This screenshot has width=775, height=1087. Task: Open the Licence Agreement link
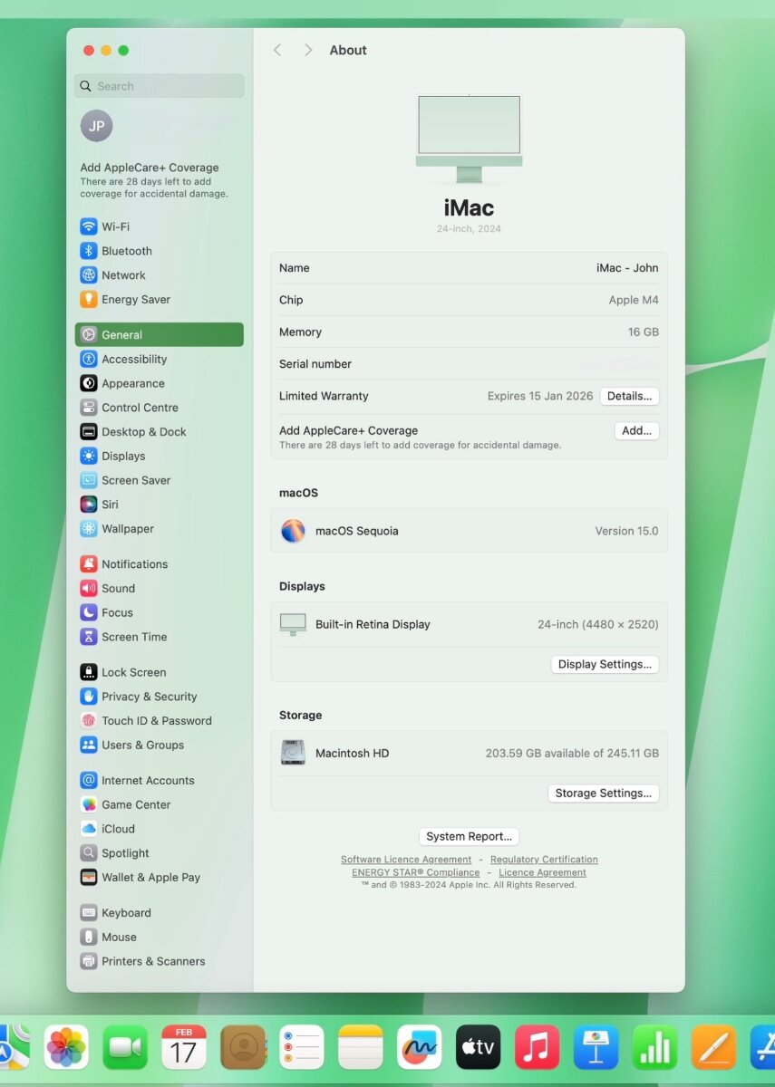point(542,872)
